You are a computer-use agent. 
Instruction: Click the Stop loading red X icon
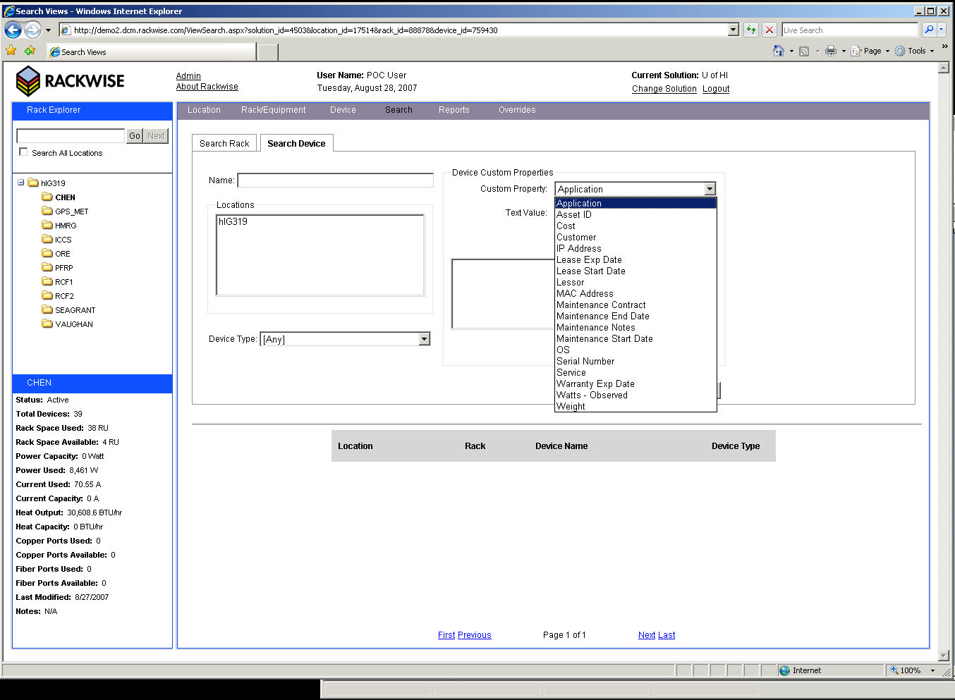tap(770, 30)
